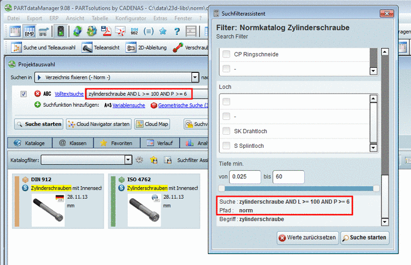This screenshot has width=411, height=265.
Task: Switch to the Favoriten tab
Action: 117,143
